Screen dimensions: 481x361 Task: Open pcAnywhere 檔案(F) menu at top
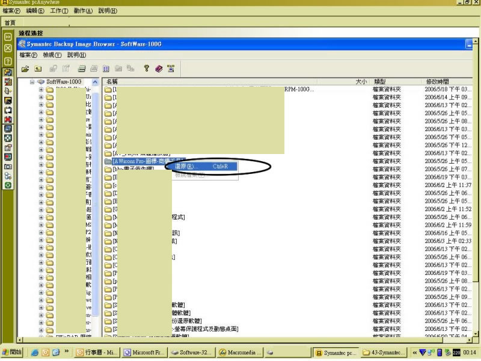click(x=11, y=11)
